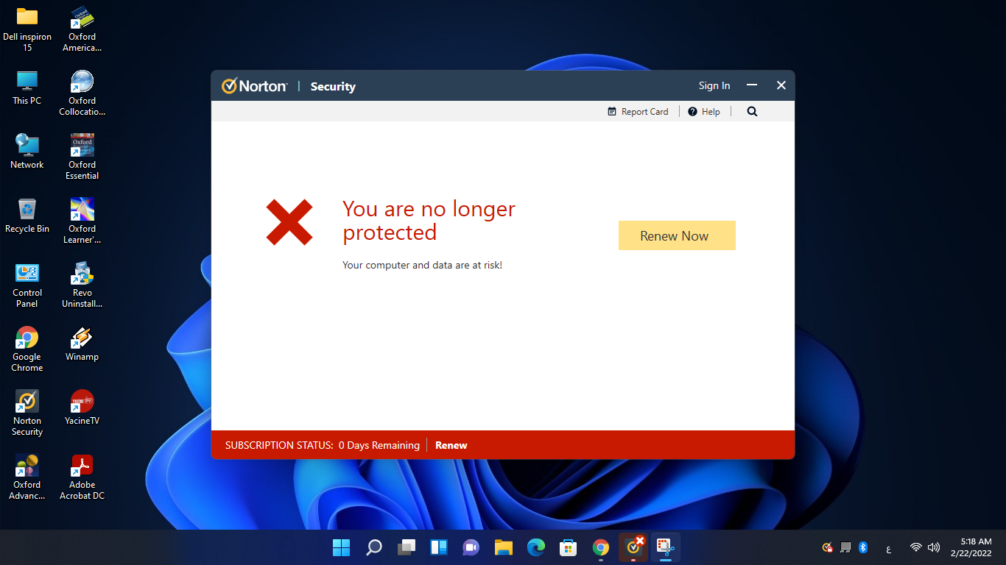
Task: Select the Oxford Collocations desktop shortcut
Action: pyautogui.click(x=82, y=93)
